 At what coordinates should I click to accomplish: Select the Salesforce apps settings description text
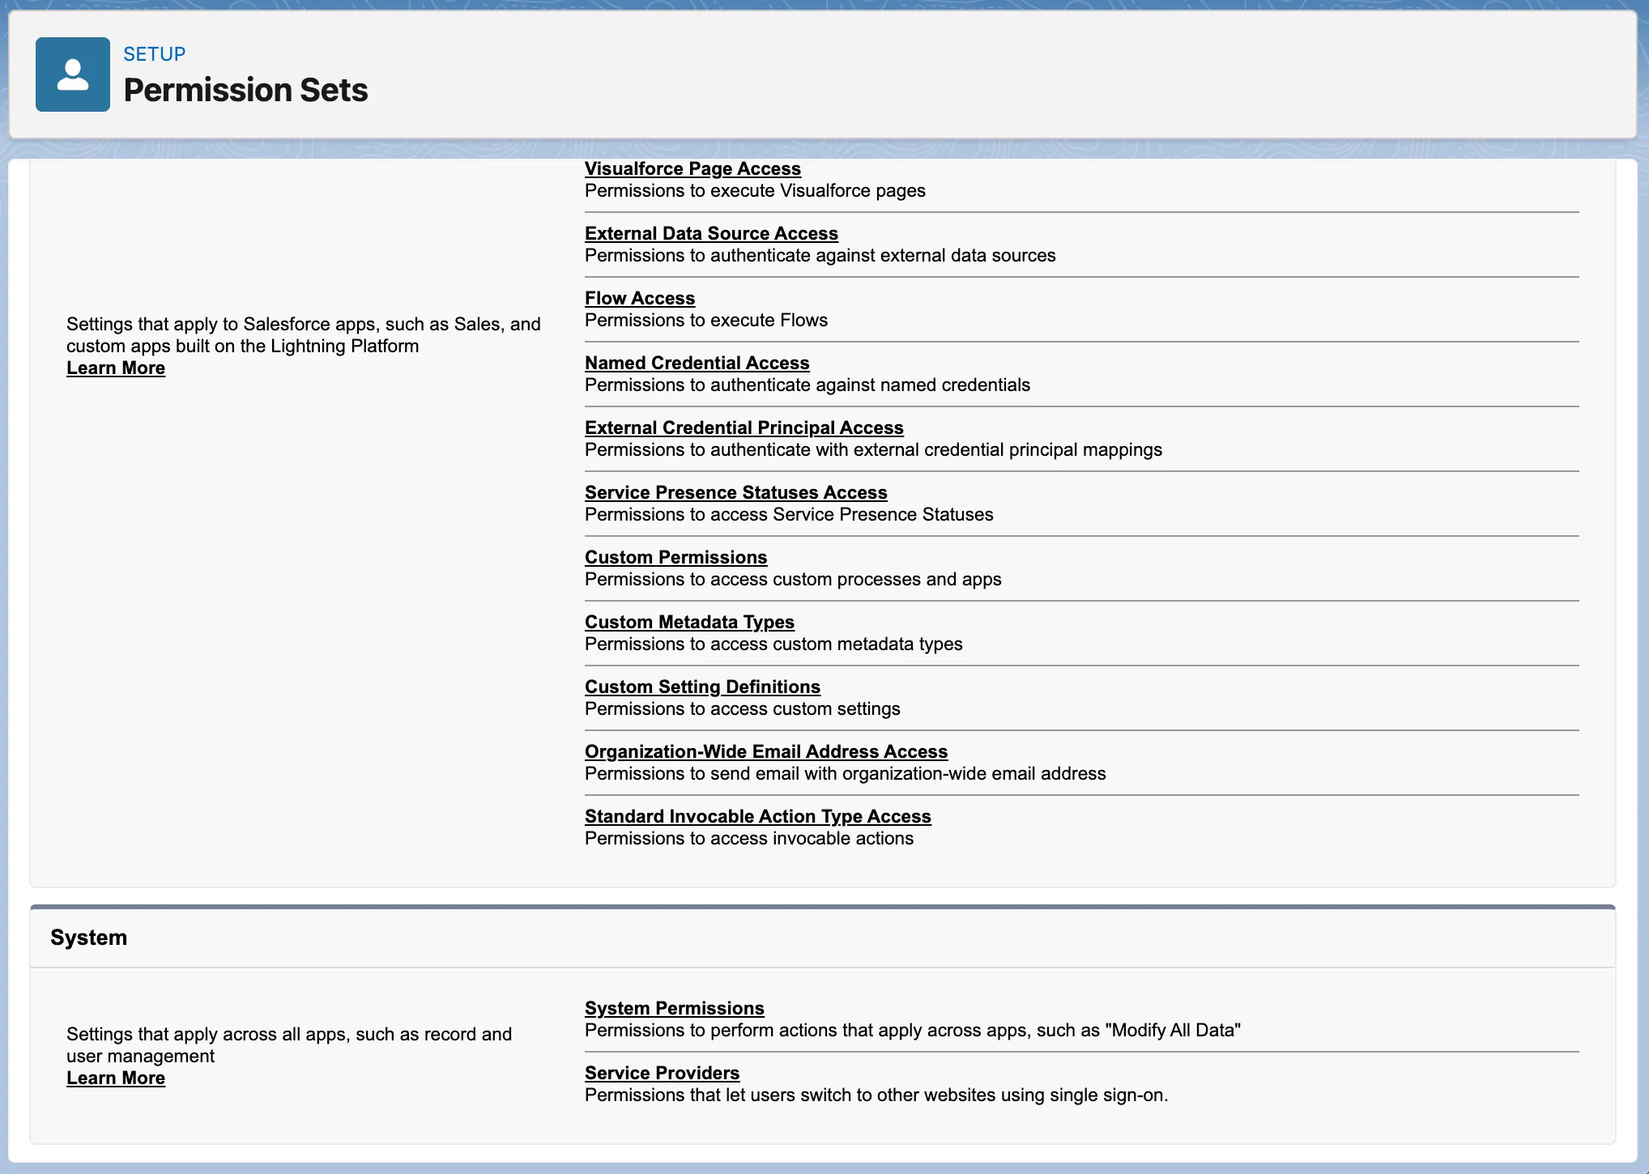coord(304,335)
